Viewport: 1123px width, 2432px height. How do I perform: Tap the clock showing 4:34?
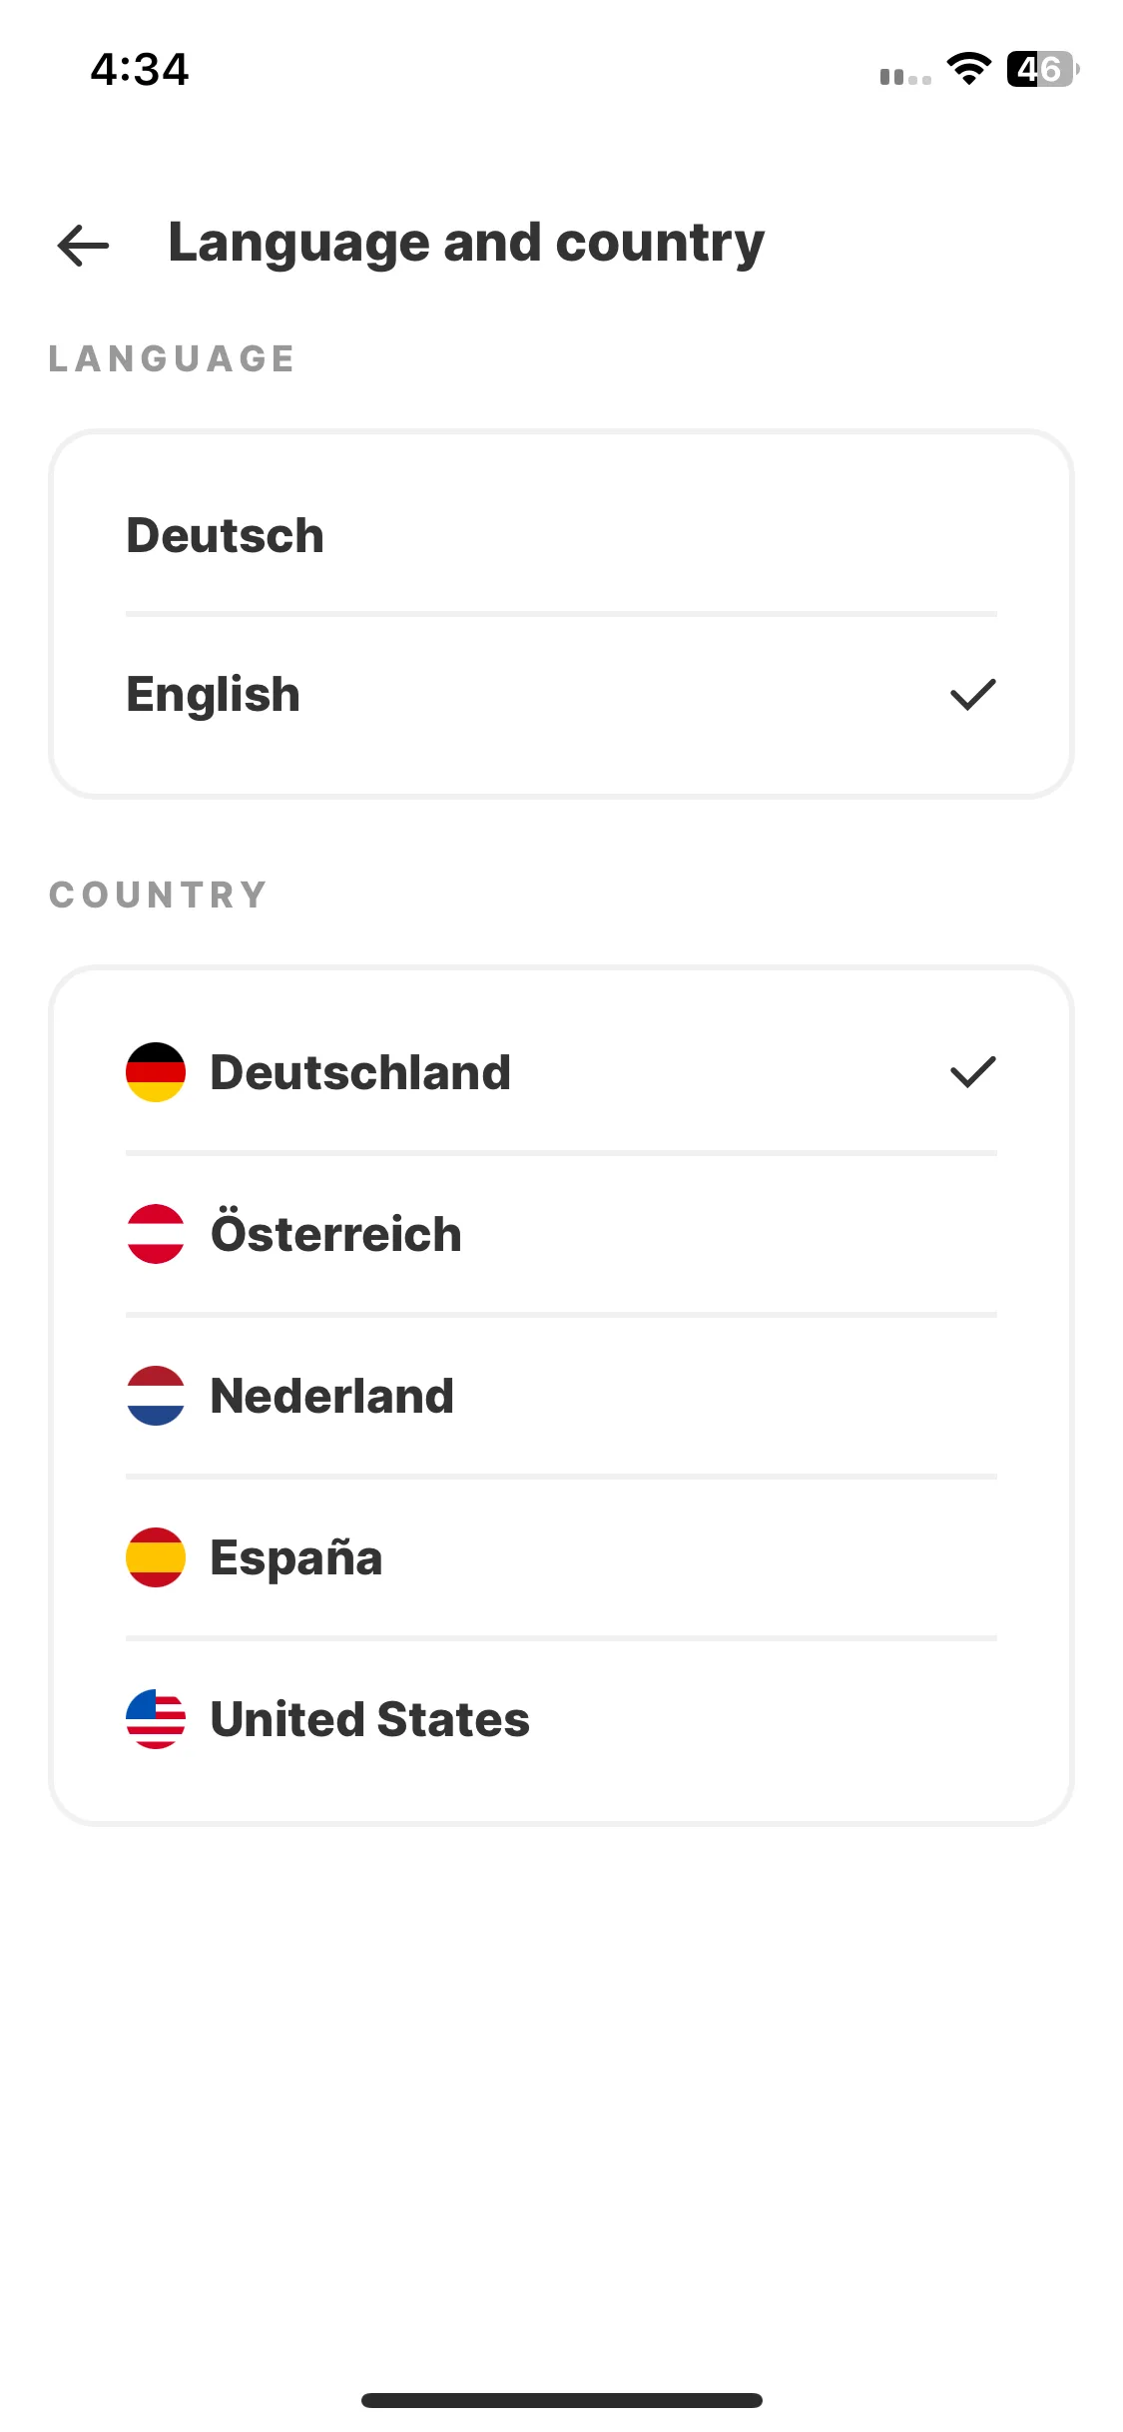tap(140, 69)
